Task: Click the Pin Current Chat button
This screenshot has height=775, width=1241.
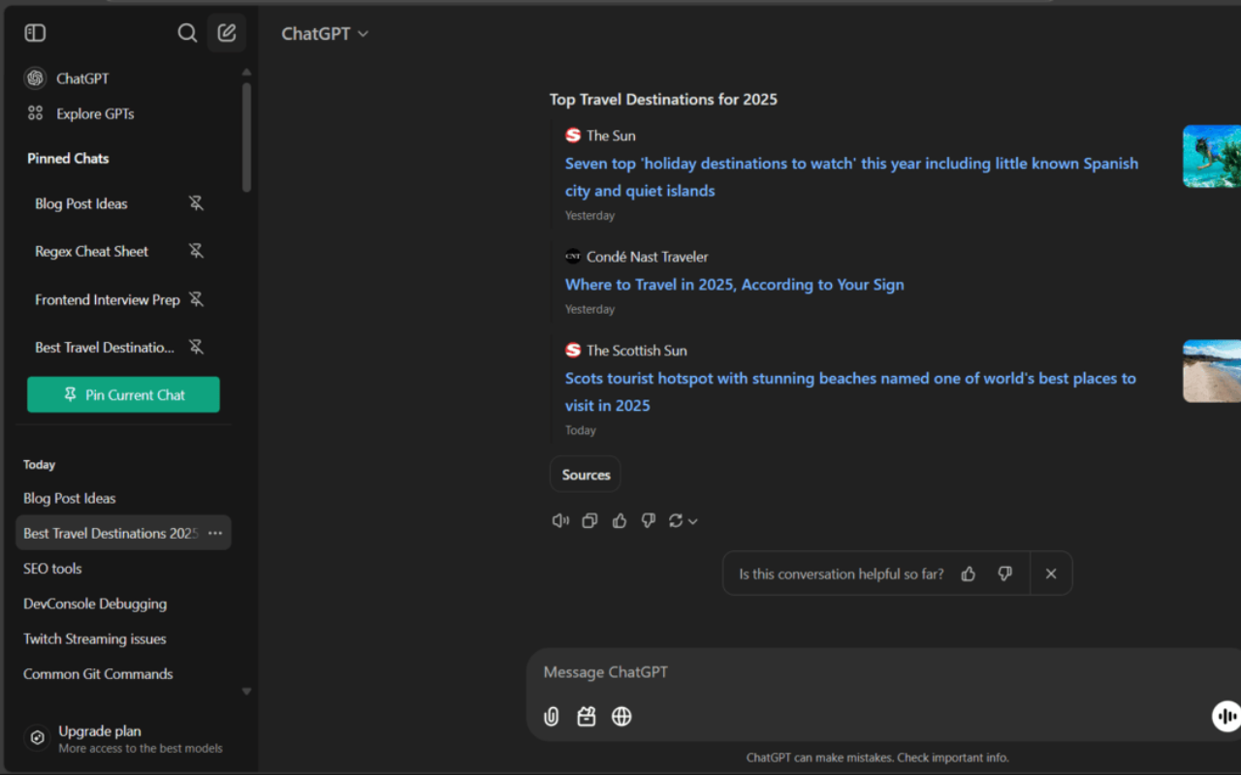Action: tap(123, 394)
